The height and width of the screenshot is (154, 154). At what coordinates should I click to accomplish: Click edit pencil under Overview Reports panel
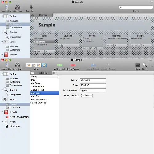[115, 46]
